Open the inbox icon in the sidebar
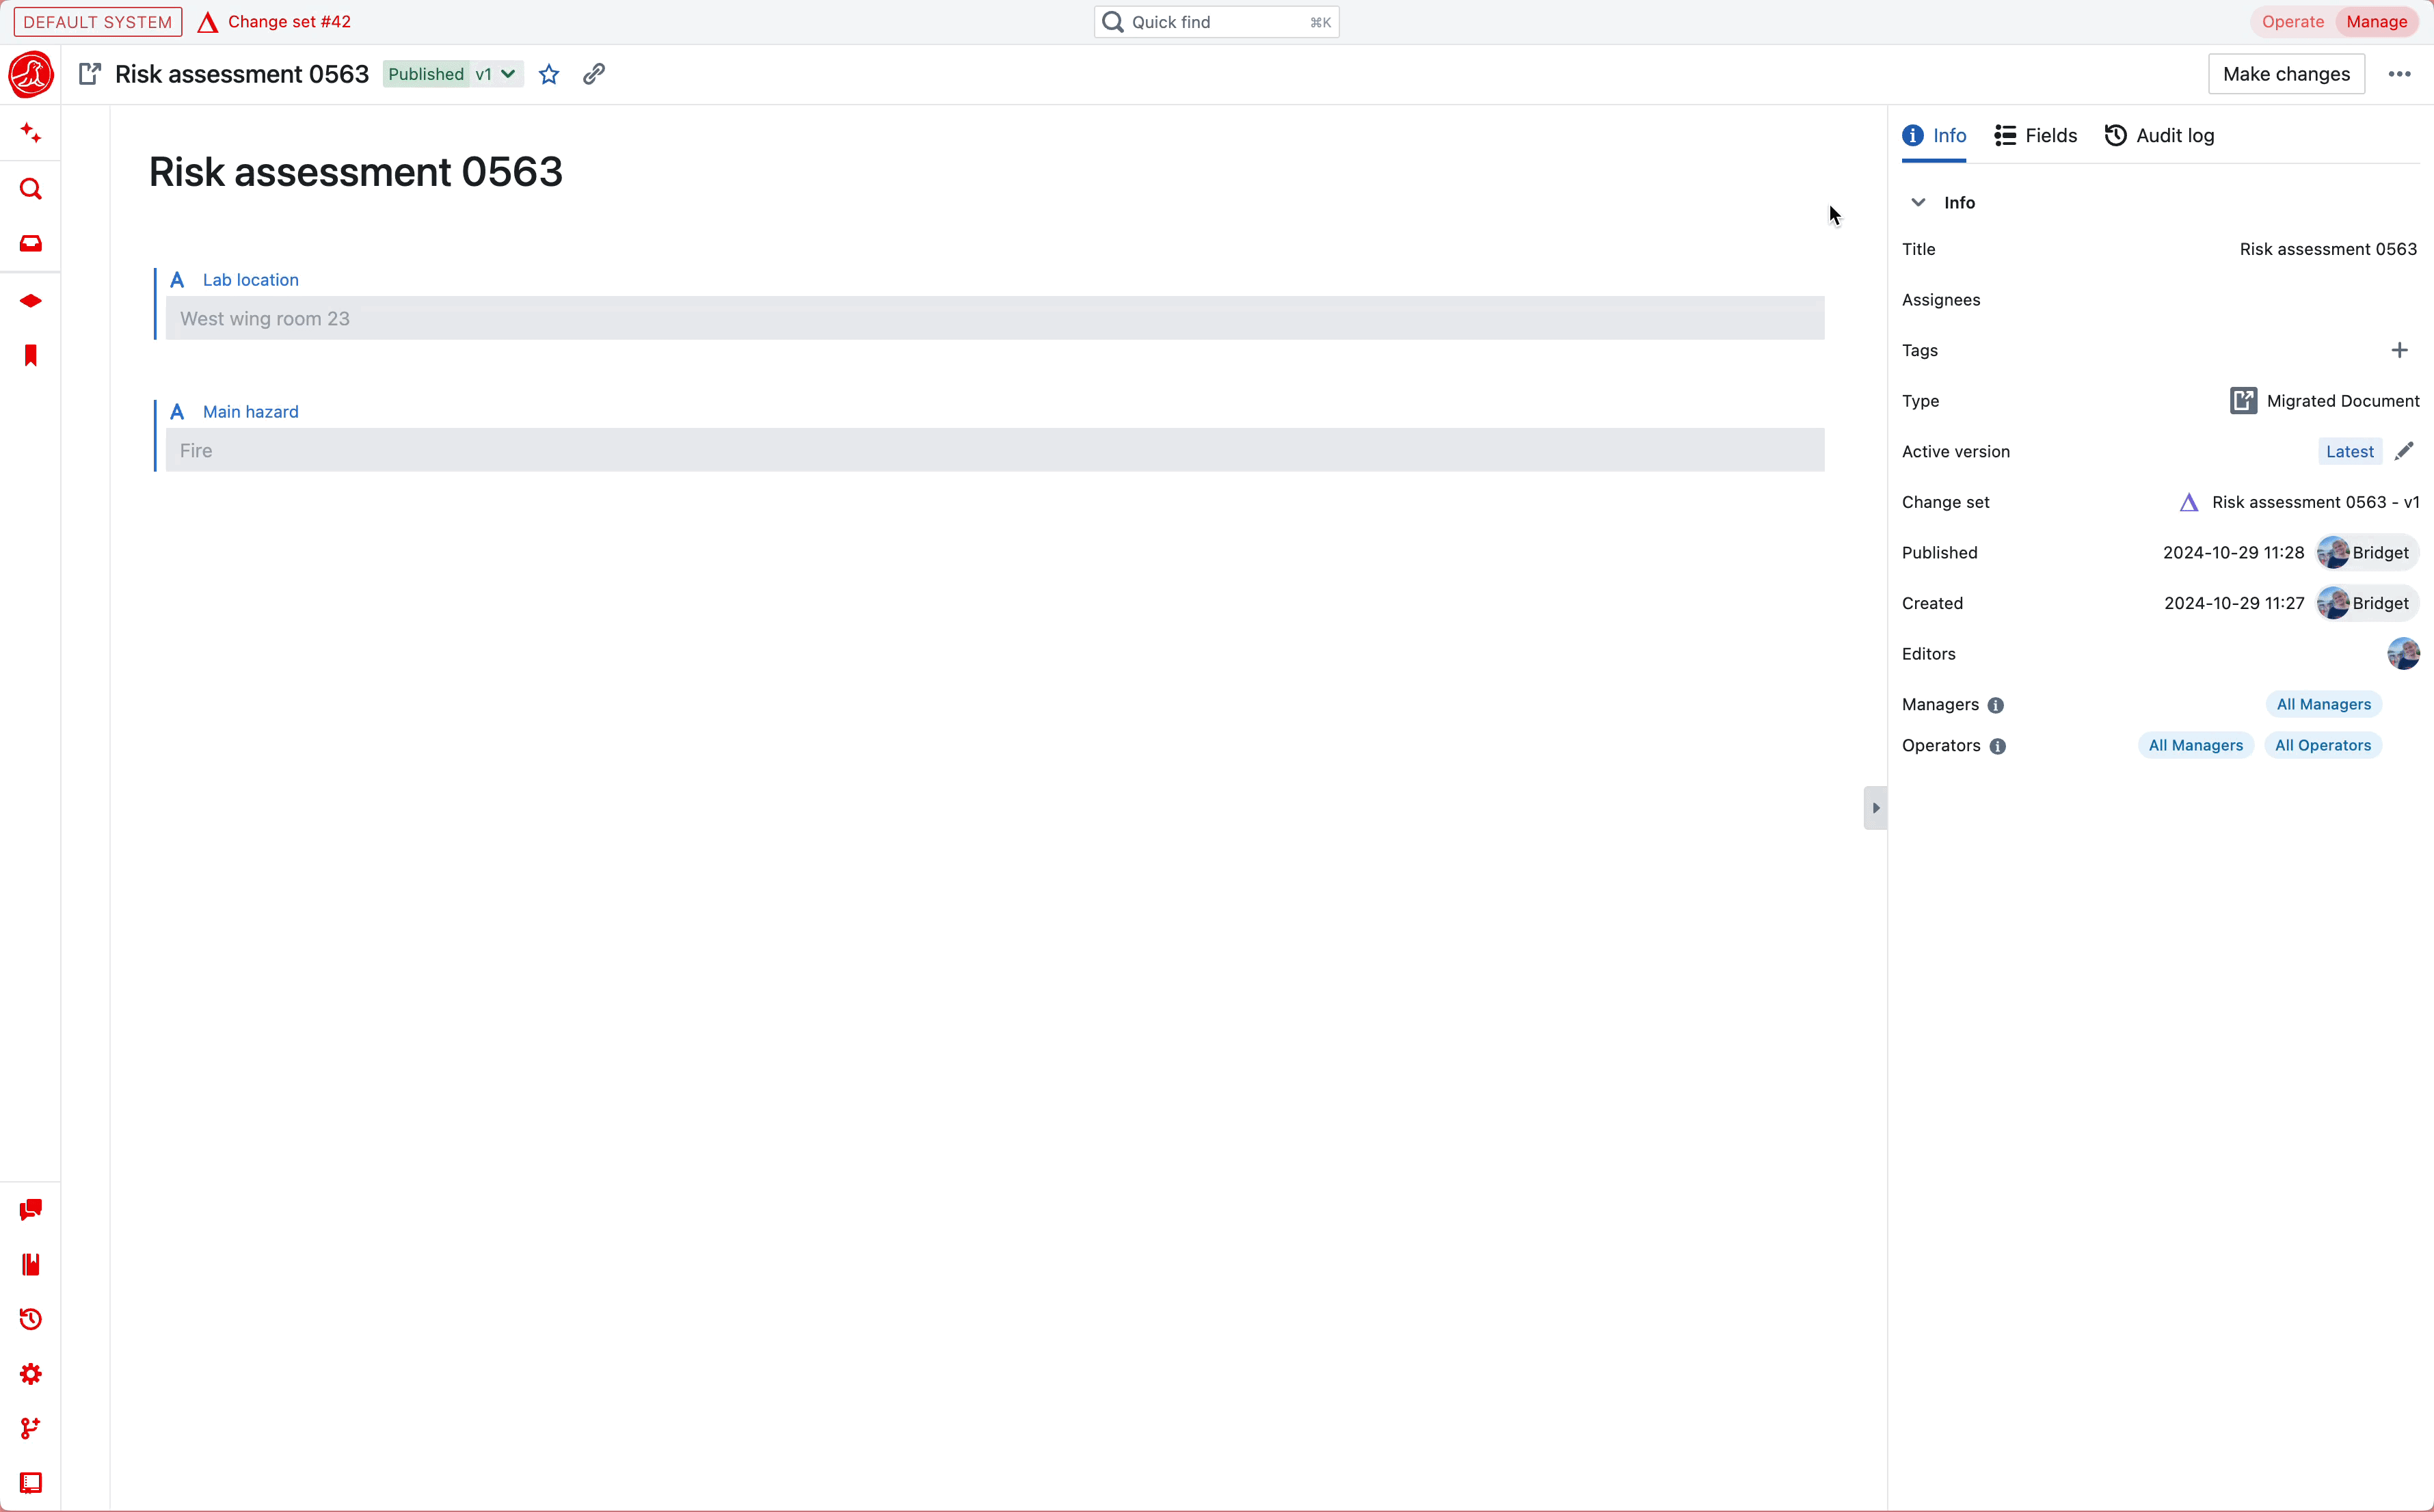The image size is (2434, 1512). pos(31,242)
